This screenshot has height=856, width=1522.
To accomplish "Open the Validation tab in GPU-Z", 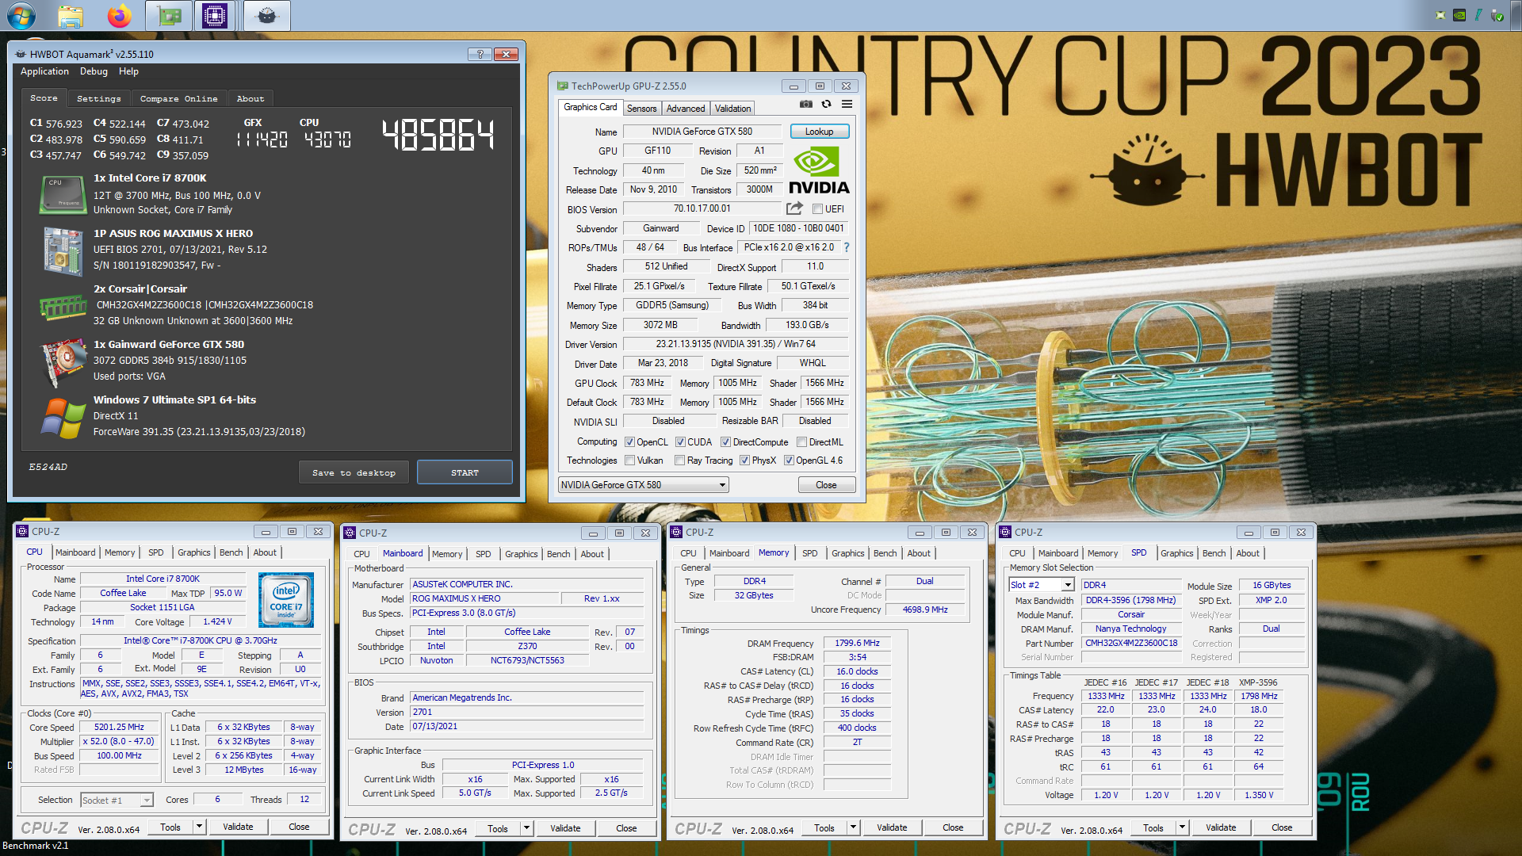I will click(x=732, y=109).
